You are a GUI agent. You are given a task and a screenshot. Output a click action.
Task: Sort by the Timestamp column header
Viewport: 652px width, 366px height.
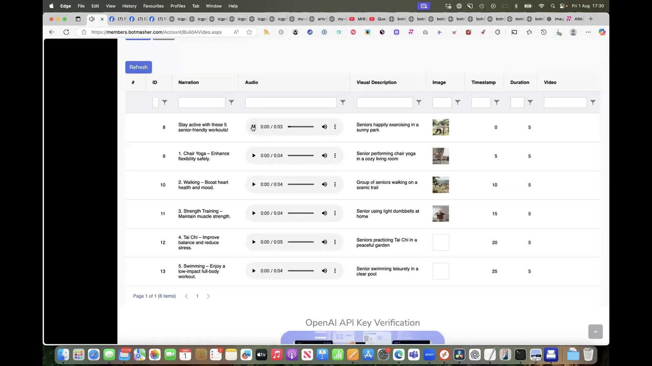point(484,82)
